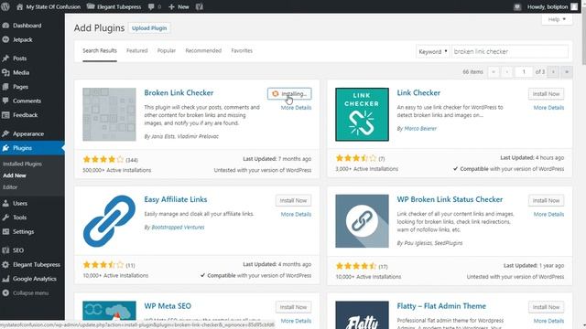Go to next page of results
Image resolution: width=586 pixels, height=329 pixels.
click(553, 71)
